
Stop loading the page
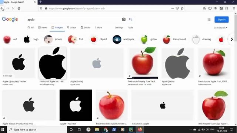[13, 8]
